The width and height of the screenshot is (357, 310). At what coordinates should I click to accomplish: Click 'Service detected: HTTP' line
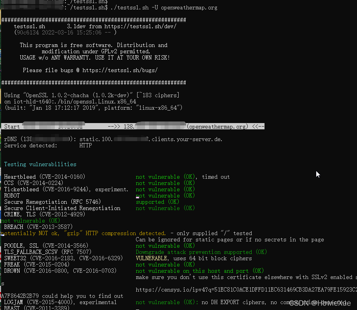[48, 145]
